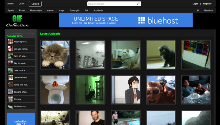
Task: Click the sidebar unlimited space ad
Action: (x=21, y=119)
